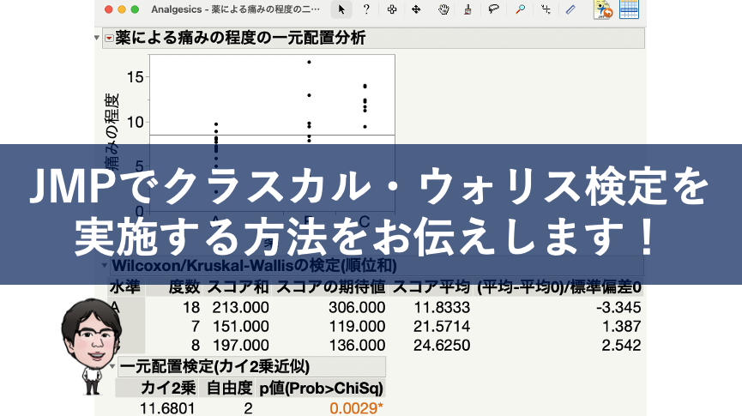Image resolution: width=742 pixels, height=416 pixels.
Task: Click the expected score 119.000
Action: tap(357, 327)
